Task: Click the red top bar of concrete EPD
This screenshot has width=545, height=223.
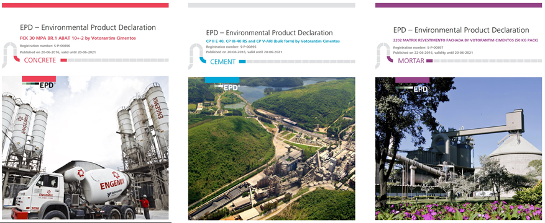Action: coord(85,5)
